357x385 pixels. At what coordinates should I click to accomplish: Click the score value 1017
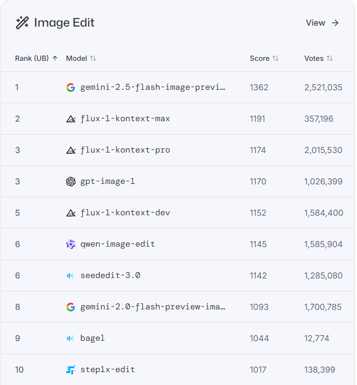tap(258, 369)
